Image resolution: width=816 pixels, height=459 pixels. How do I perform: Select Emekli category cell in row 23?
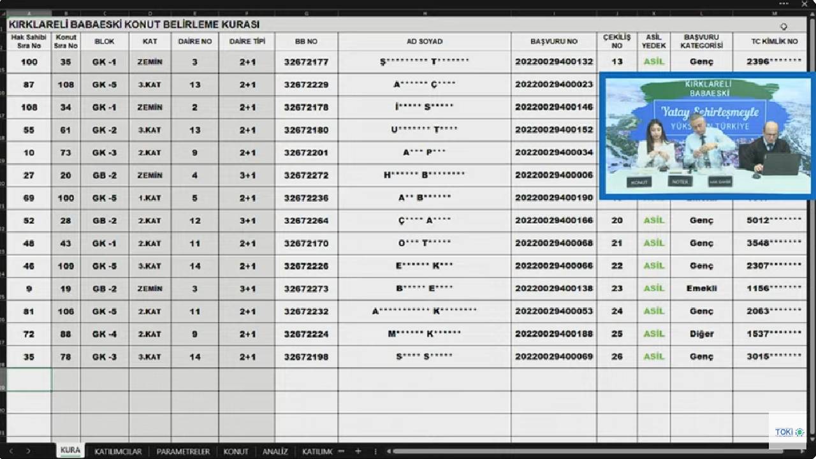pyautogui.click(x=701, y=289)
